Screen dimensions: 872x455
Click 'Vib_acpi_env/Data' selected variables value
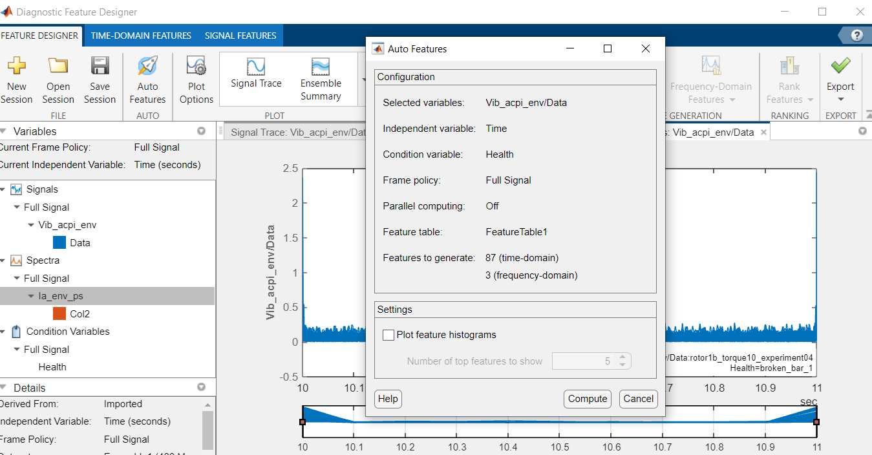pyautogui.click(x=526, y=103)
